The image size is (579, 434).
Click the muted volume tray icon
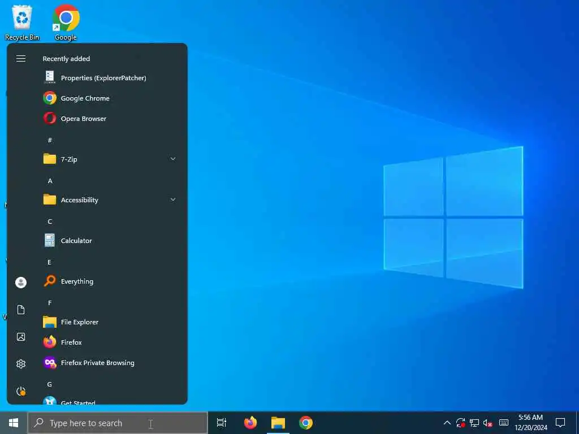coord(488,423)
